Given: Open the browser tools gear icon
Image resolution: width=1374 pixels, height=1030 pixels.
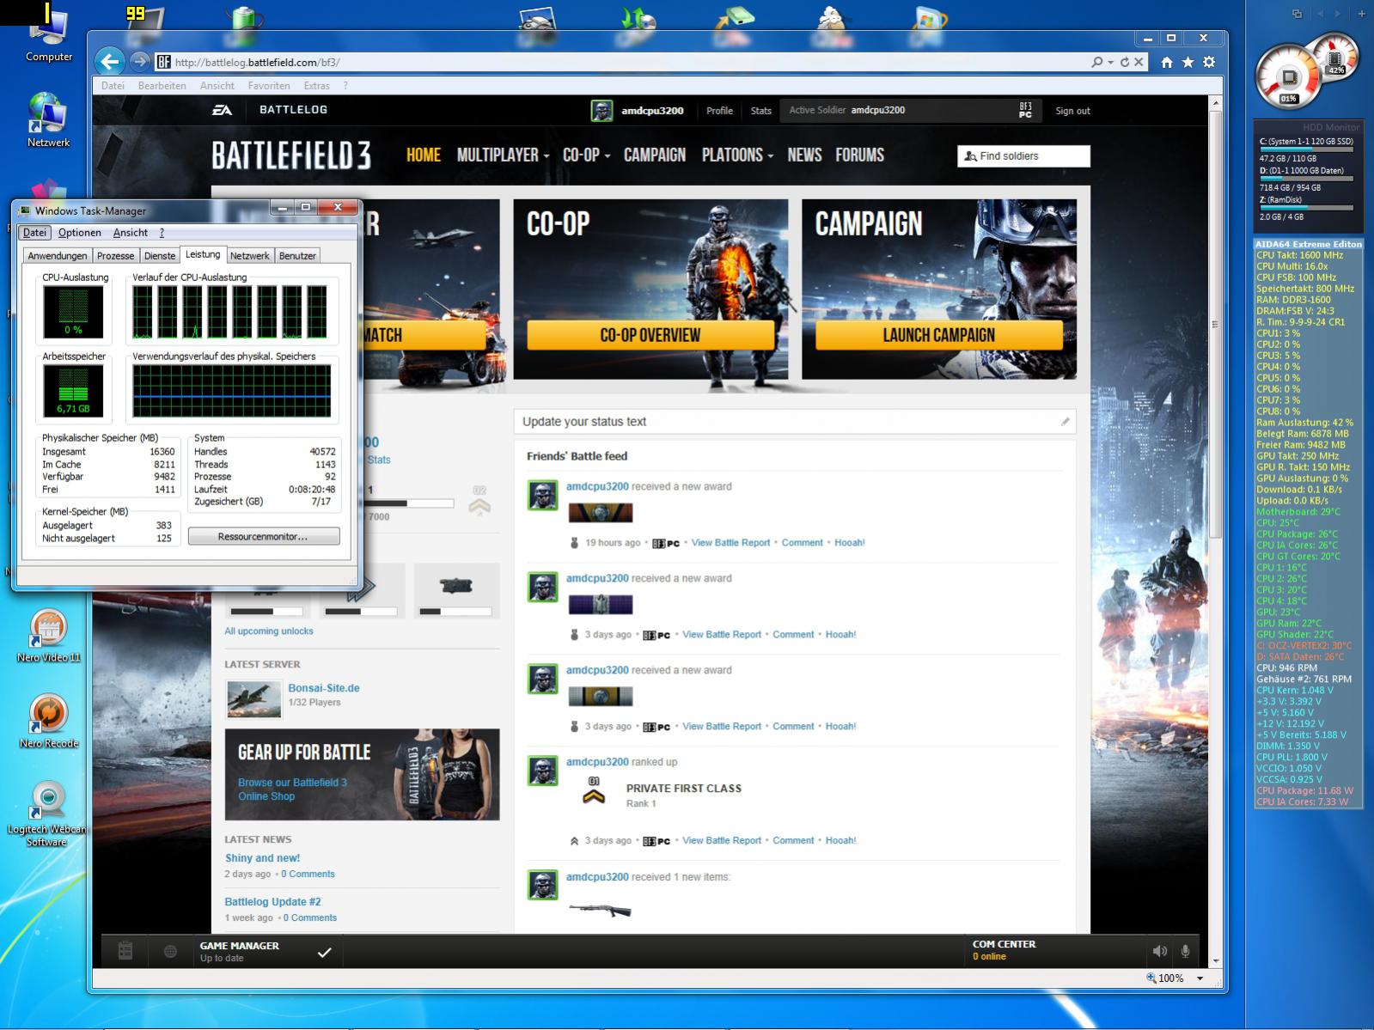Looking at the screenshot, I should point(1209,62).
